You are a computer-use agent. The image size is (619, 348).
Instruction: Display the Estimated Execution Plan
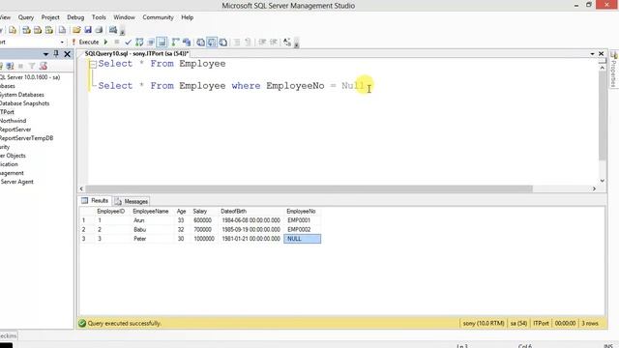[x=139, y=42]
